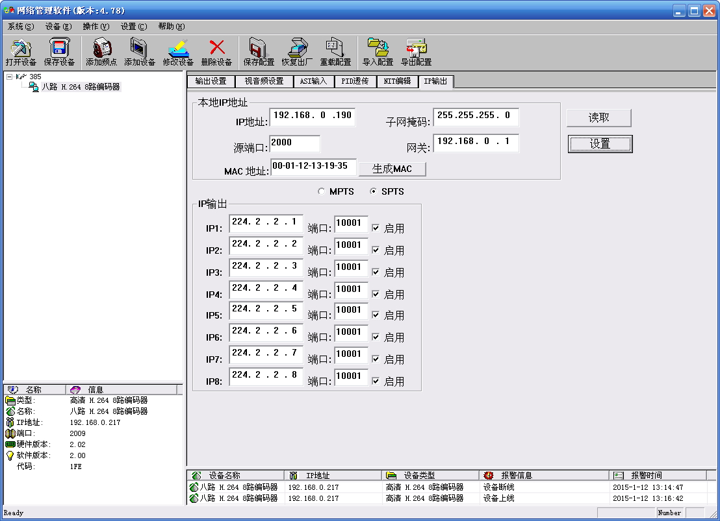
Task: Open the 操作(V) menu
Action: 96,27
